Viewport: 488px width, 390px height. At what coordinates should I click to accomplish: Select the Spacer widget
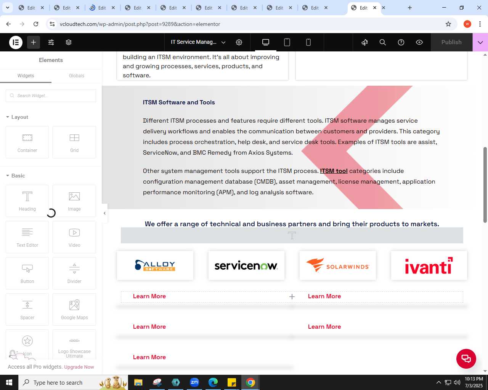[27, 309]
